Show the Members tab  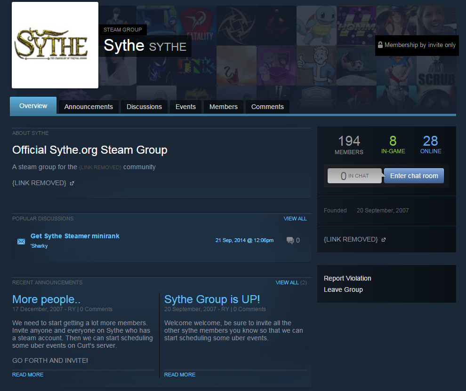224,107
